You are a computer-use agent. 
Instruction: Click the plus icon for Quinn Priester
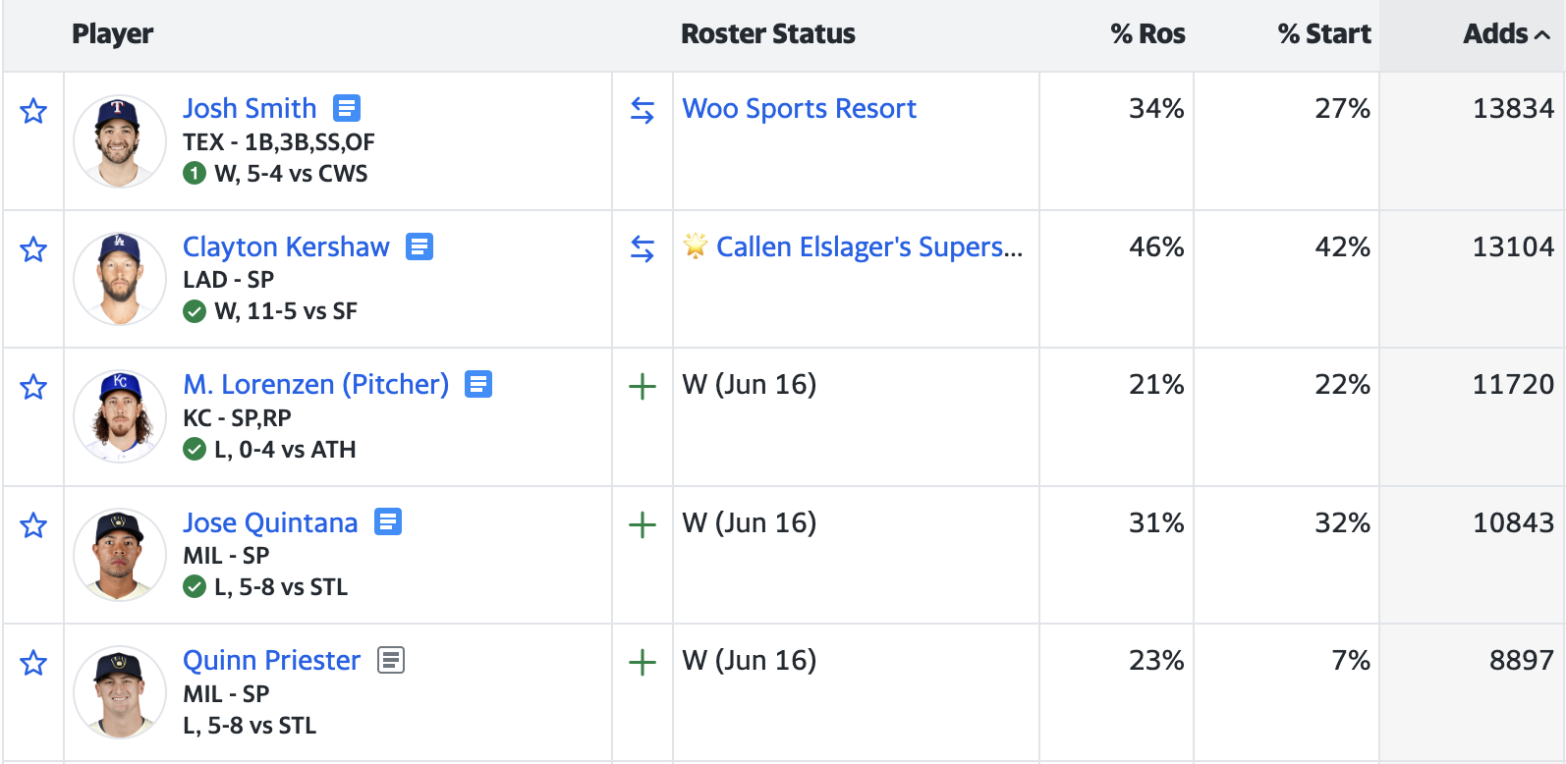tap(643, 663)
